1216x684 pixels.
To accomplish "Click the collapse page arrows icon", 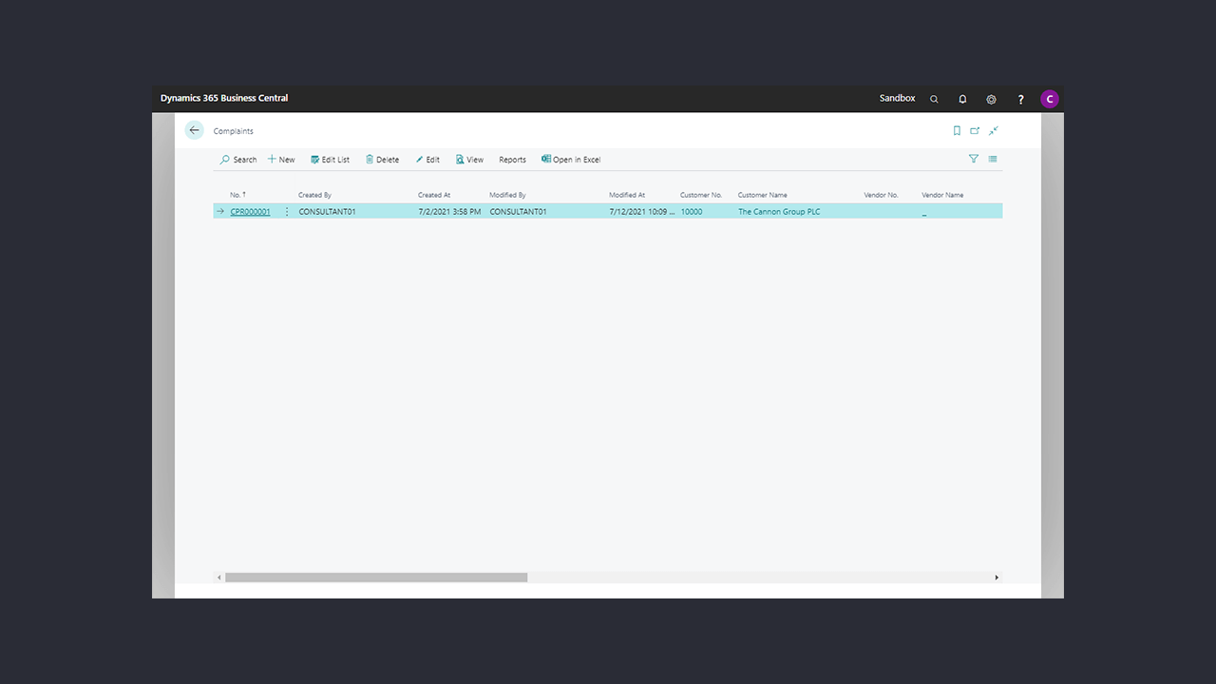I will tap(994, 131).
